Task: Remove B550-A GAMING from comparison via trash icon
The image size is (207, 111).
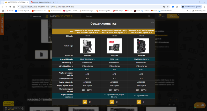Action: coord(90,102)
